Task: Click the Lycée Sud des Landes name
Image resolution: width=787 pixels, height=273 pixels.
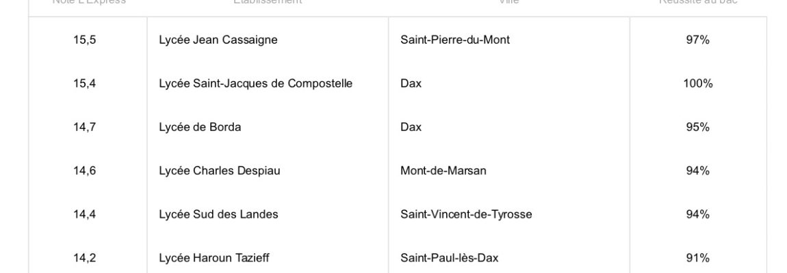Action: tap(218, 214)
